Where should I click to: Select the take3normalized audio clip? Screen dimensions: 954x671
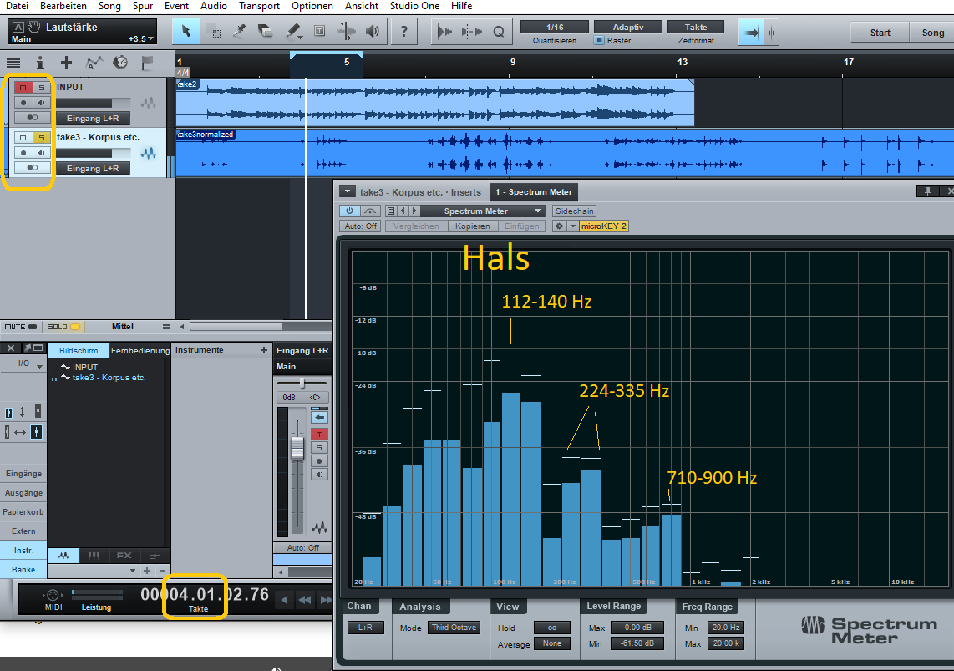pyautogui.click(x=565, y=153)
